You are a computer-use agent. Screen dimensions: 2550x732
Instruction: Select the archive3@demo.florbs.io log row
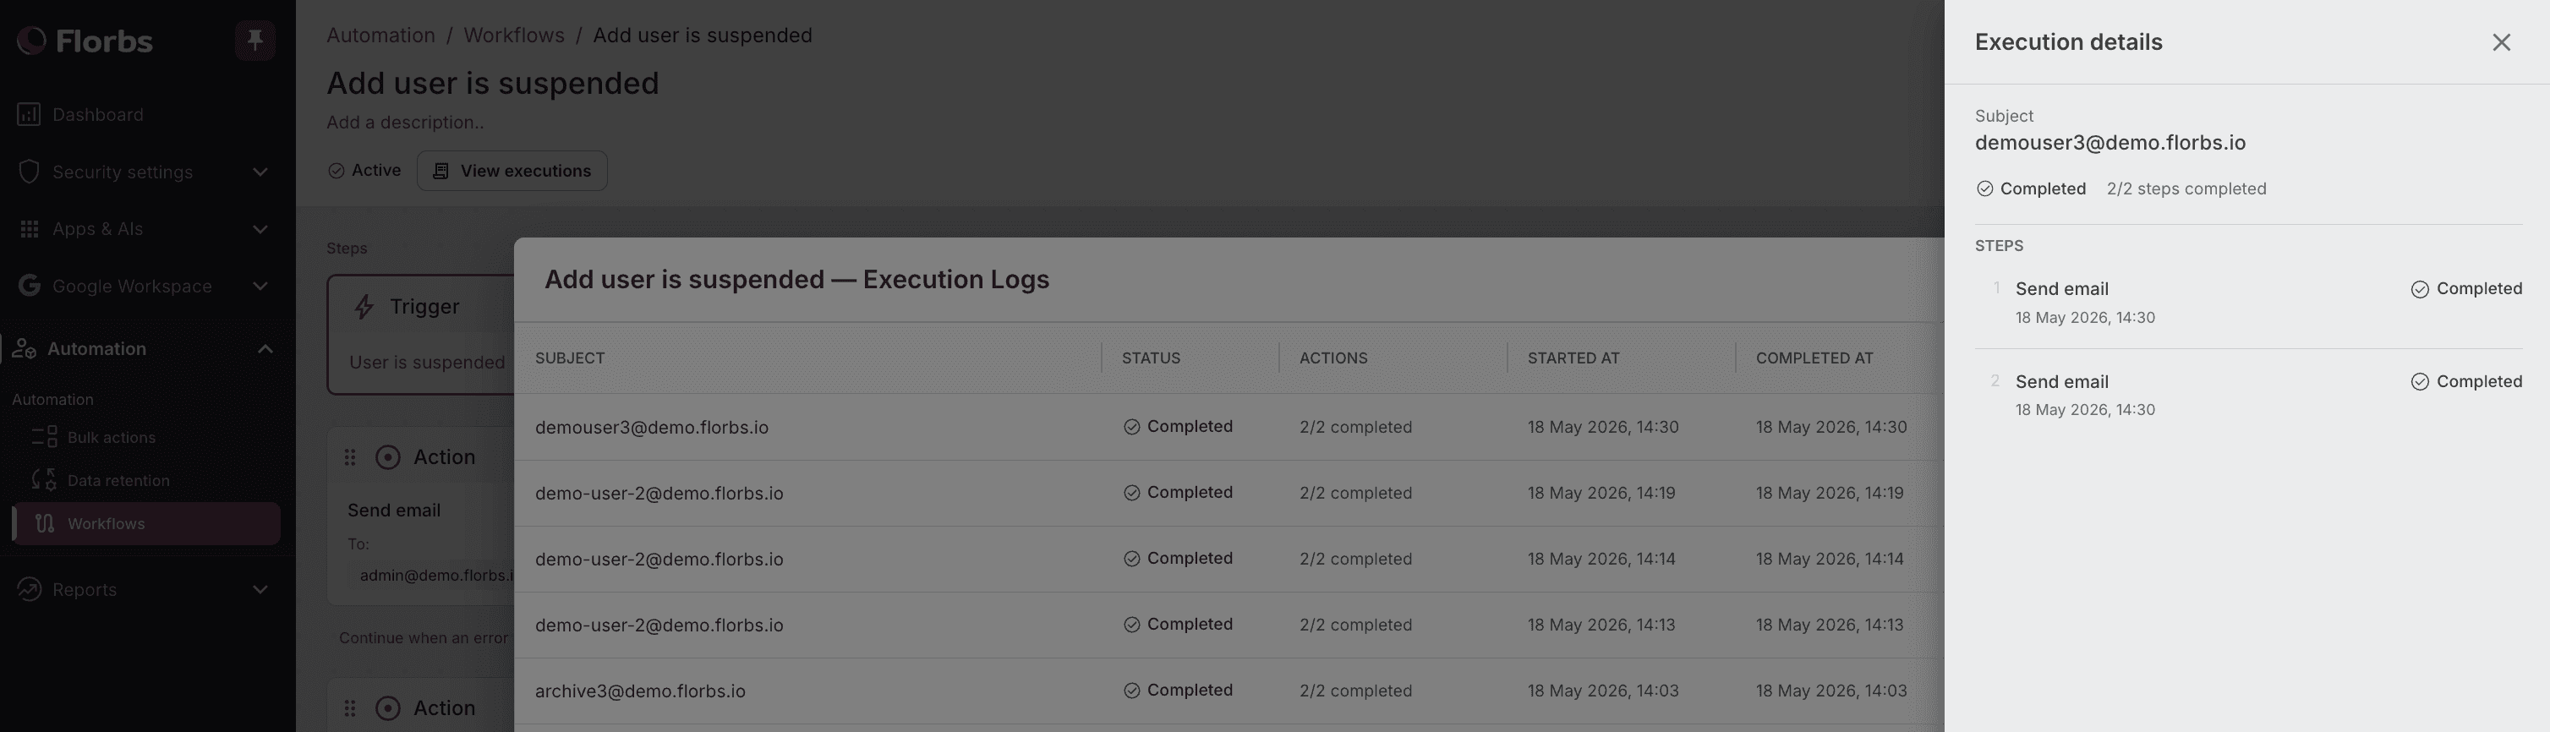1228,691
